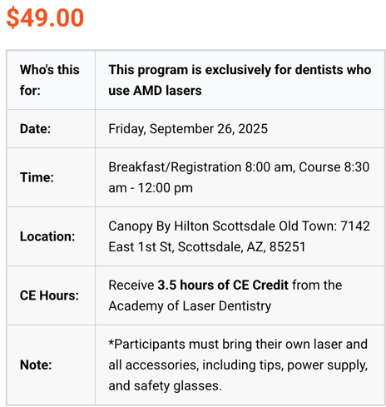Select the "Note:" label cell
Viewport: 386px width, 407px height.
[x=51, y=365]
